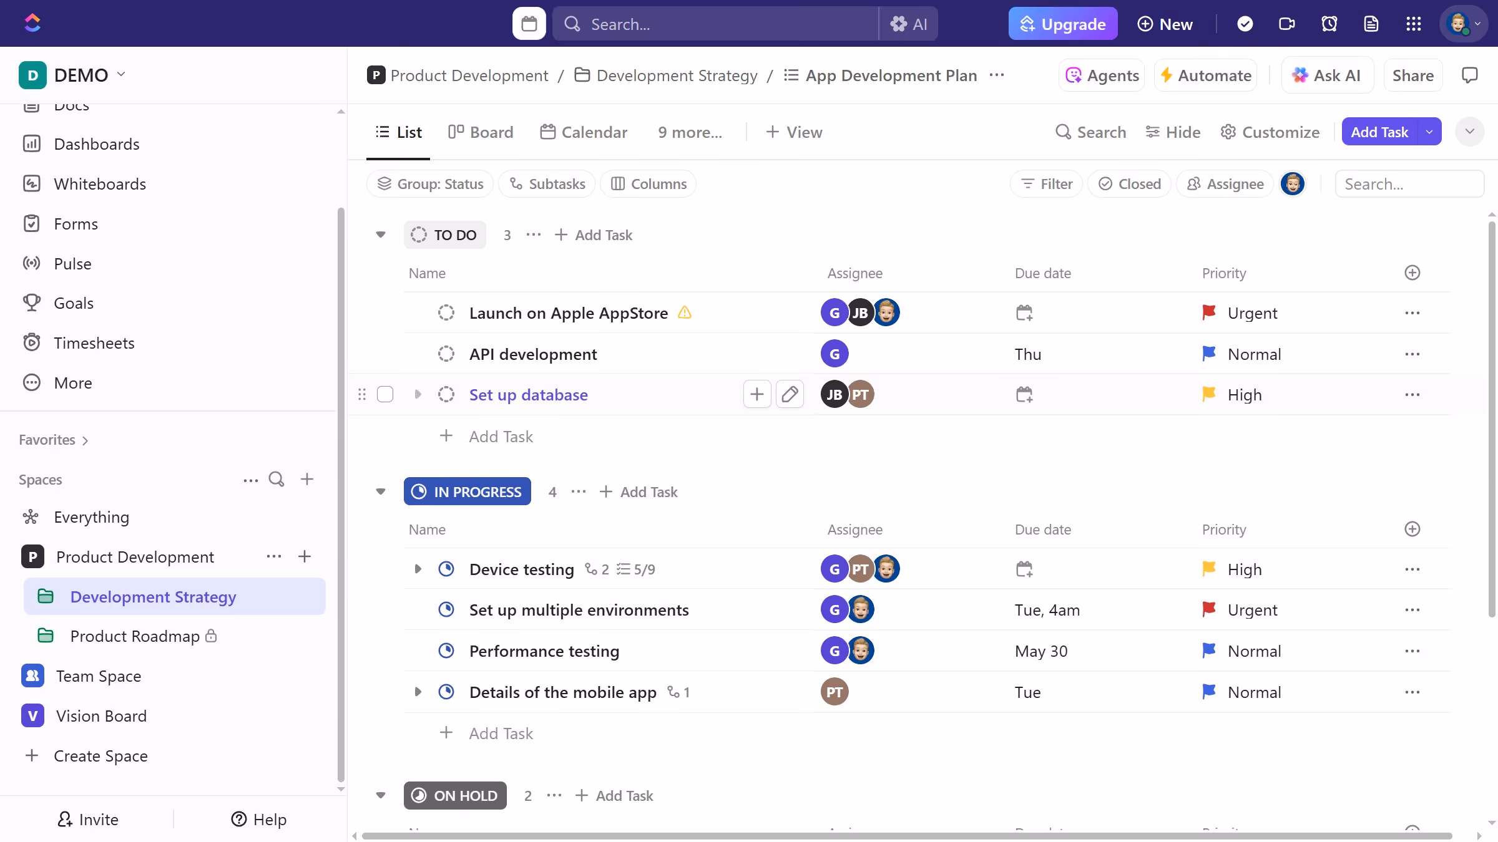Search spaces using magnifier icon in sidebar

pyautogui.click(x=277, y=479)
